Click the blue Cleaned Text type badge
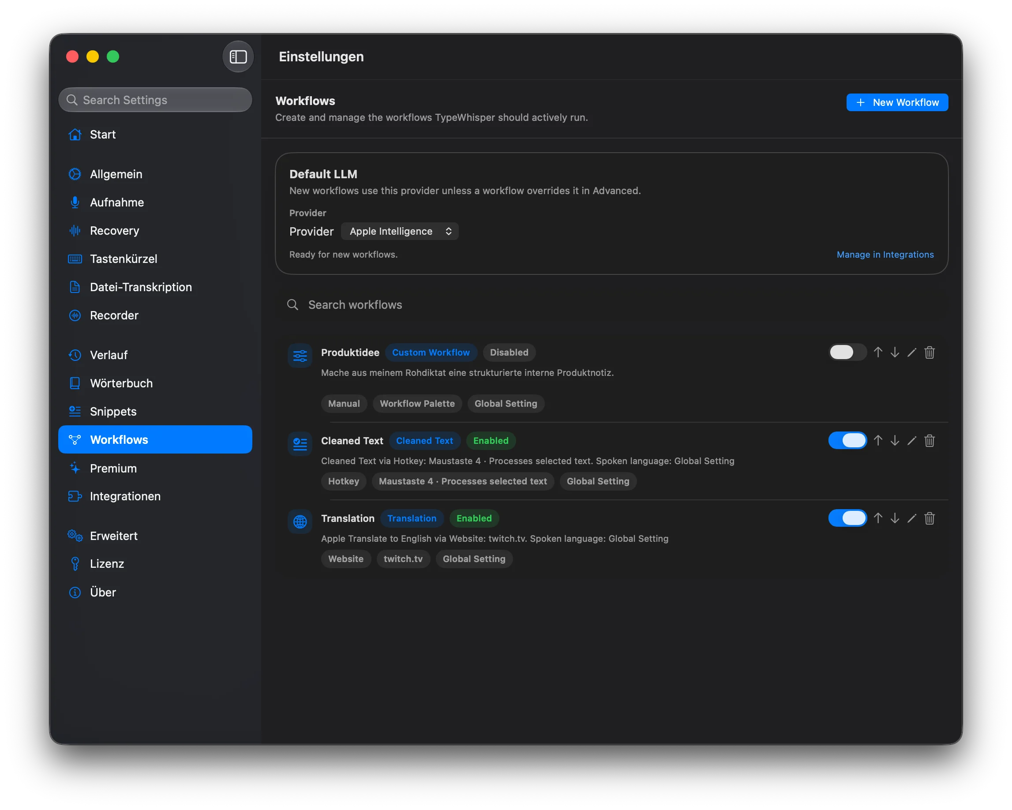 424,441
